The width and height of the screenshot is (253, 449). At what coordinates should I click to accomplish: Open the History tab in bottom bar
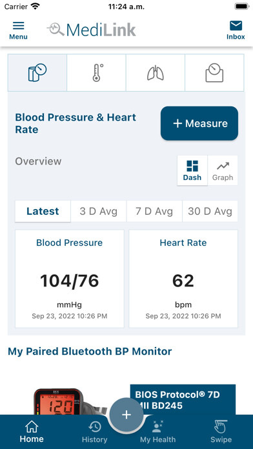tap(95, 432)
